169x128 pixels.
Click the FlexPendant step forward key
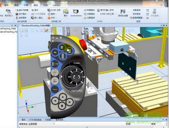click(69, 102)
